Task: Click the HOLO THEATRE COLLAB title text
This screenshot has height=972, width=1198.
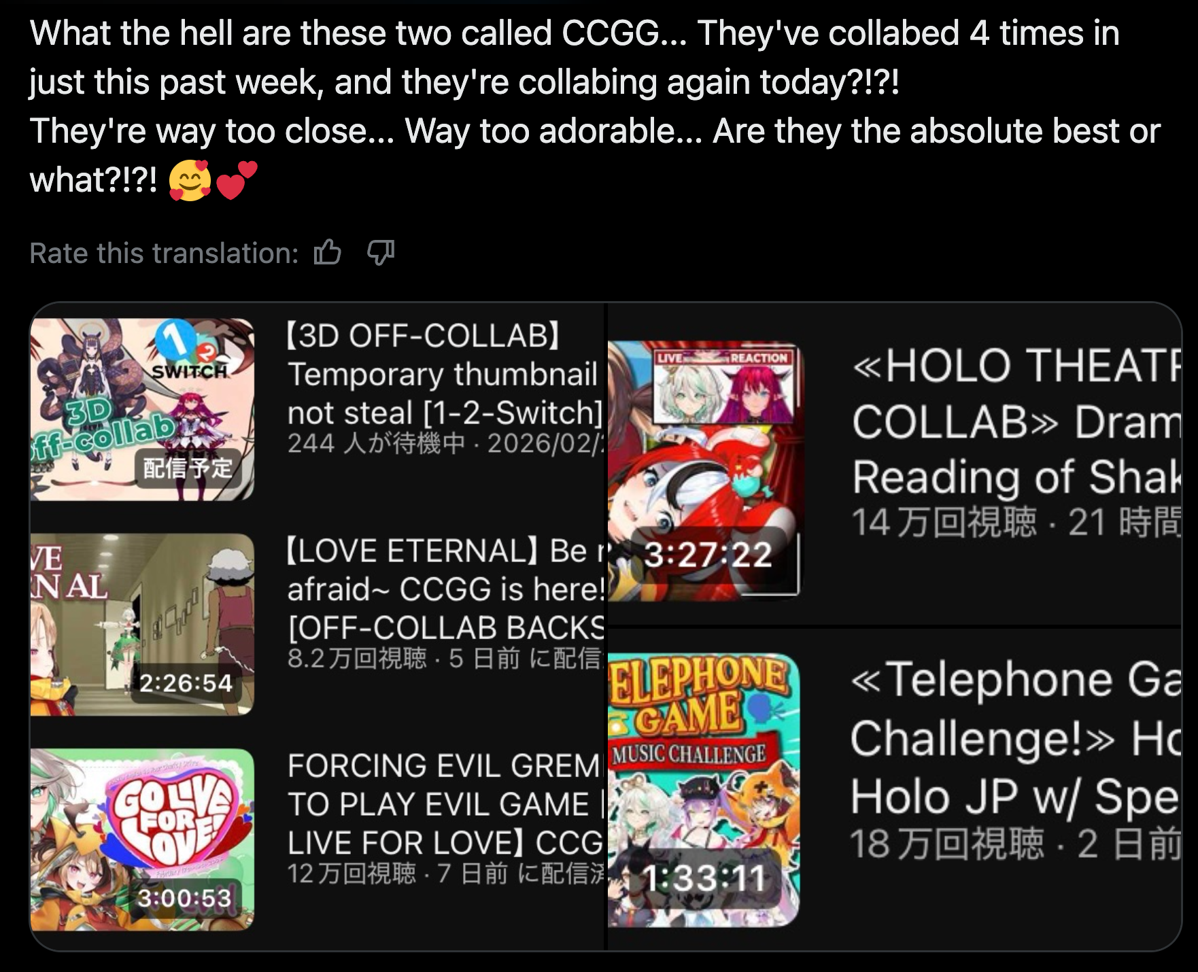Action: point(1016,421)
